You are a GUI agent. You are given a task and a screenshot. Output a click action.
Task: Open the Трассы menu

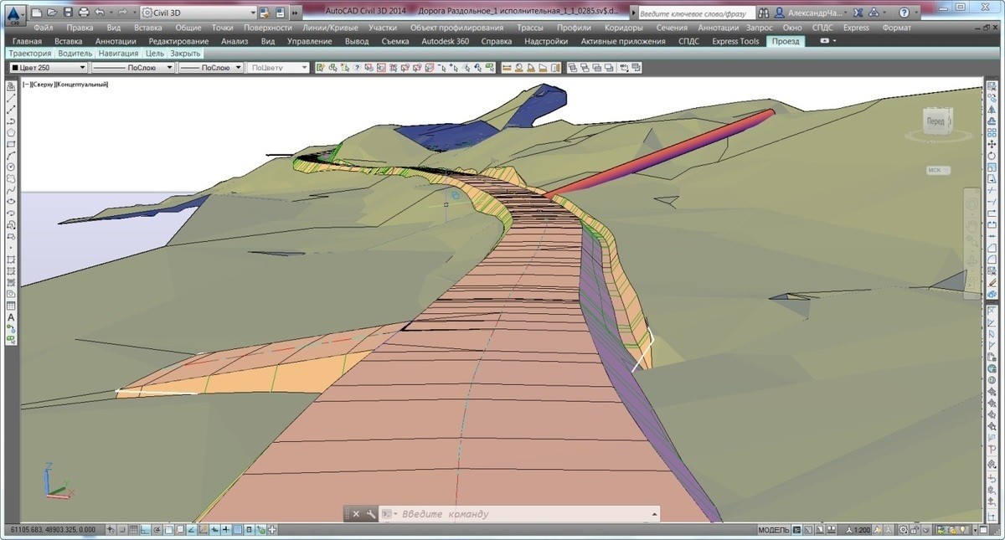tap(529, 28)
